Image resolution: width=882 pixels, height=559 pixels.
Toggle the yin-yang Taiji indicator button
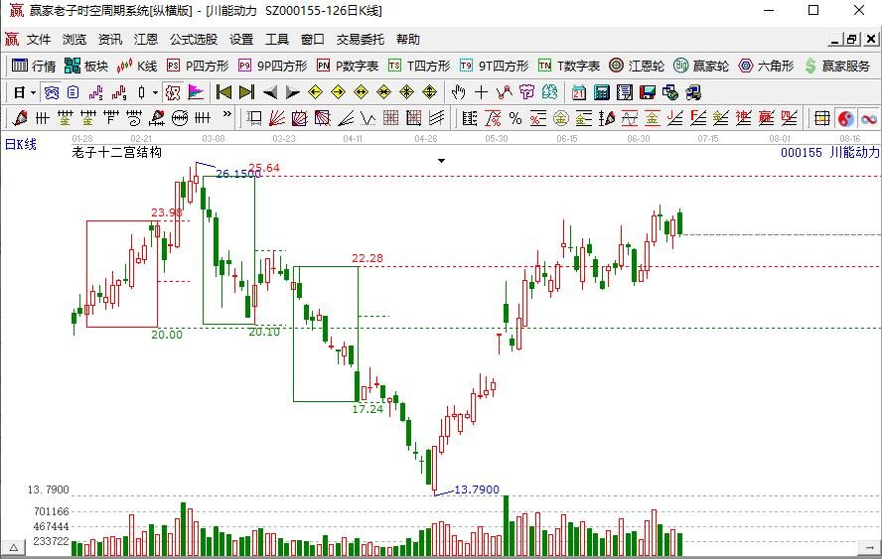point(845,118)
